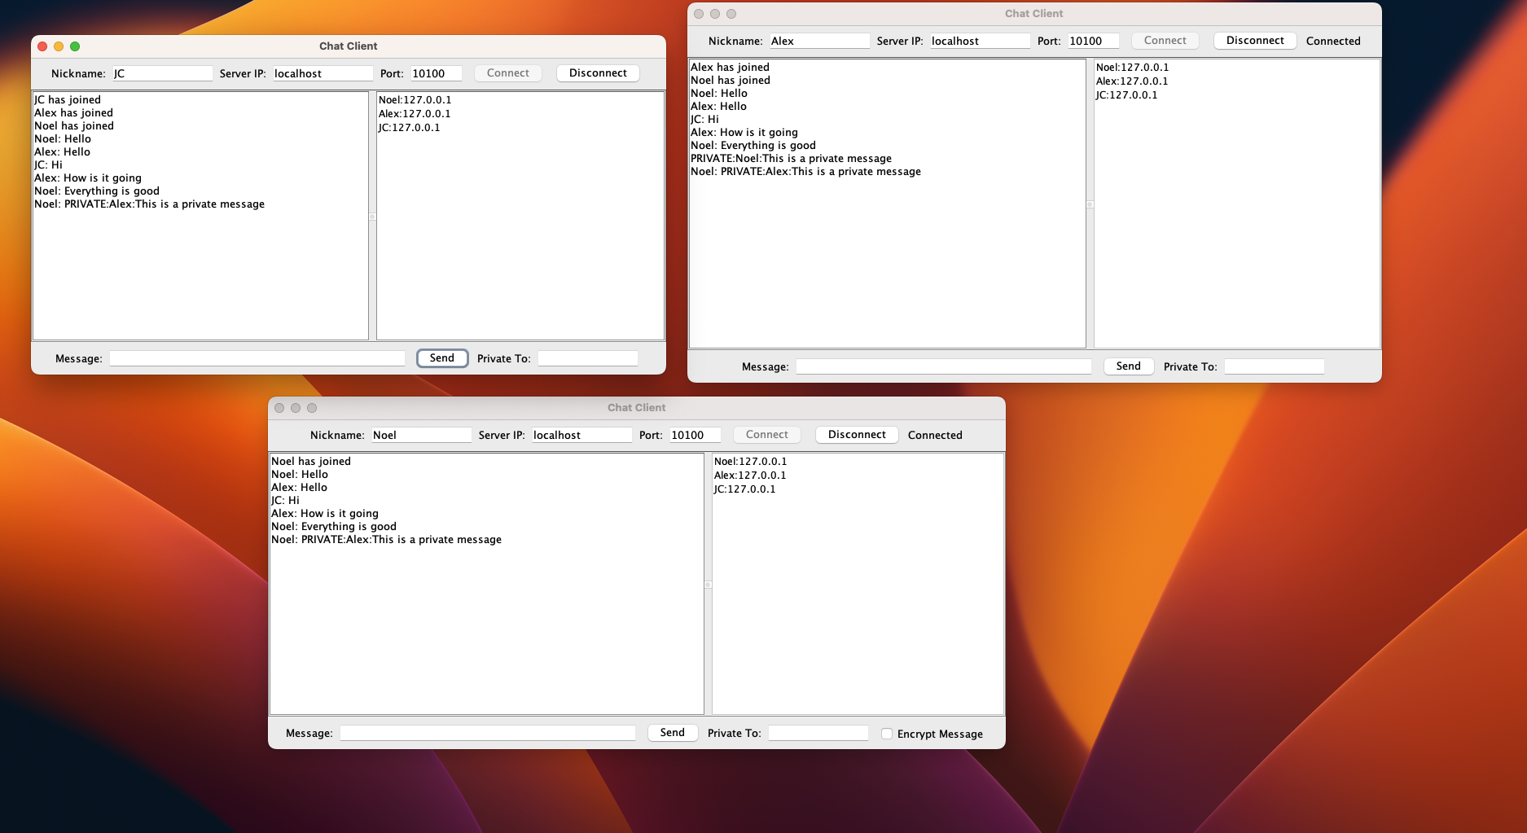The width and height of the screenshot is (1527, 833).
Task: Click the Private To field in Noel's window
Action: click(818, 733)
